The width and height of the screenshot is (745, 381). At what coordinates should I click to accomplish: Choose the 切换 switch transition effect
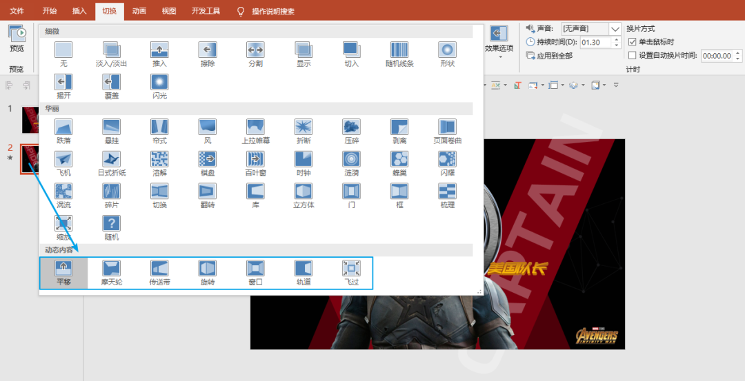pyautogui.click(x=159, y=196)
